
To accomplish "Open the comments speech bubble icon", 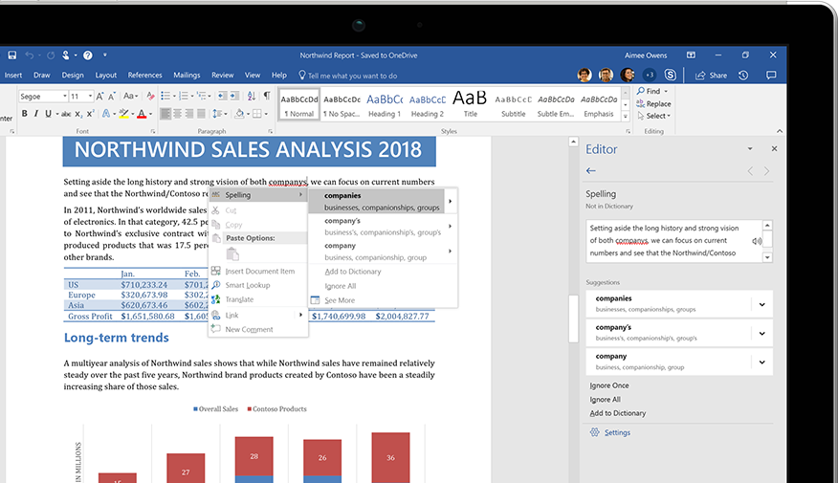I will (x=771, y=75).
